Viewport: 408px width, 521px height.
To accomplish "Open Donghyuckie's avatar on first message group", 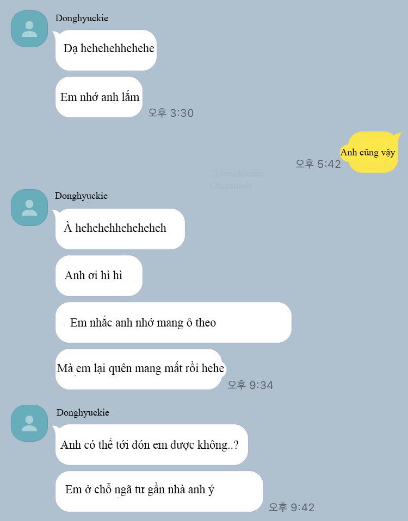I will pos(29,29).
